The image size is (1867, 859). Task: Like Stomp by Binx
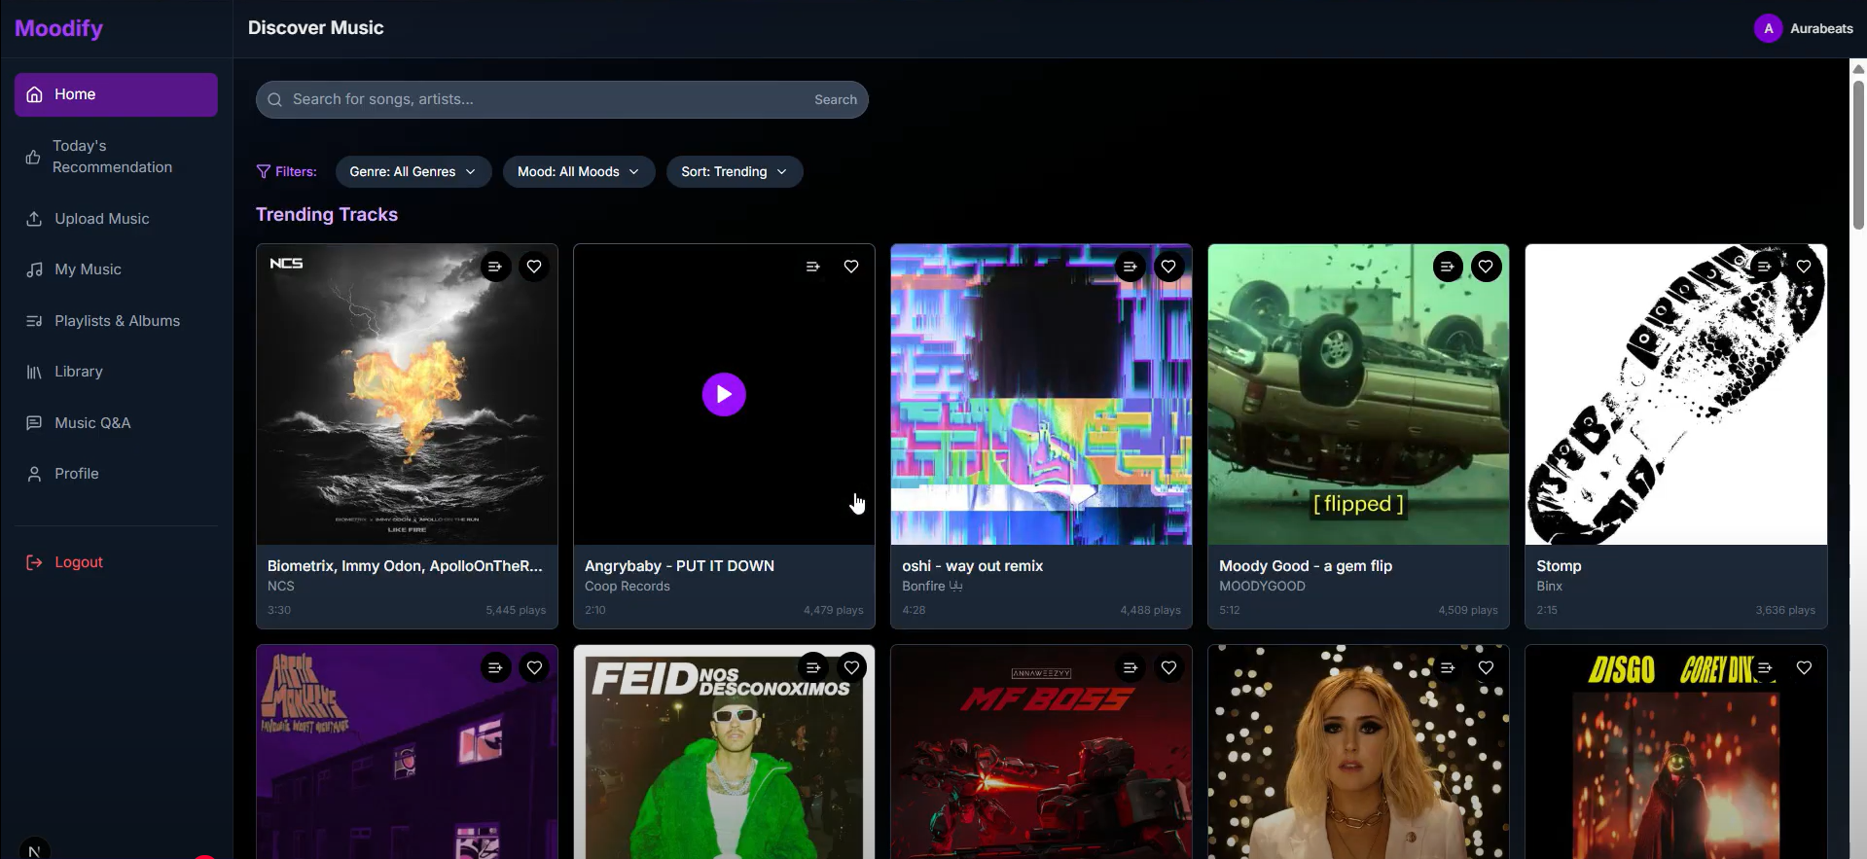tap(1804, 267)
